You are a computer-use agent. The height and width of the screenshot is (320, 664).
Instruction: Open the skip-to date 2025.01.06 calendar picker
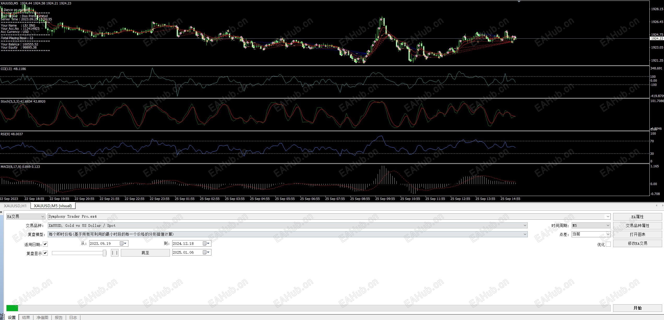click(x=206, y=252)
